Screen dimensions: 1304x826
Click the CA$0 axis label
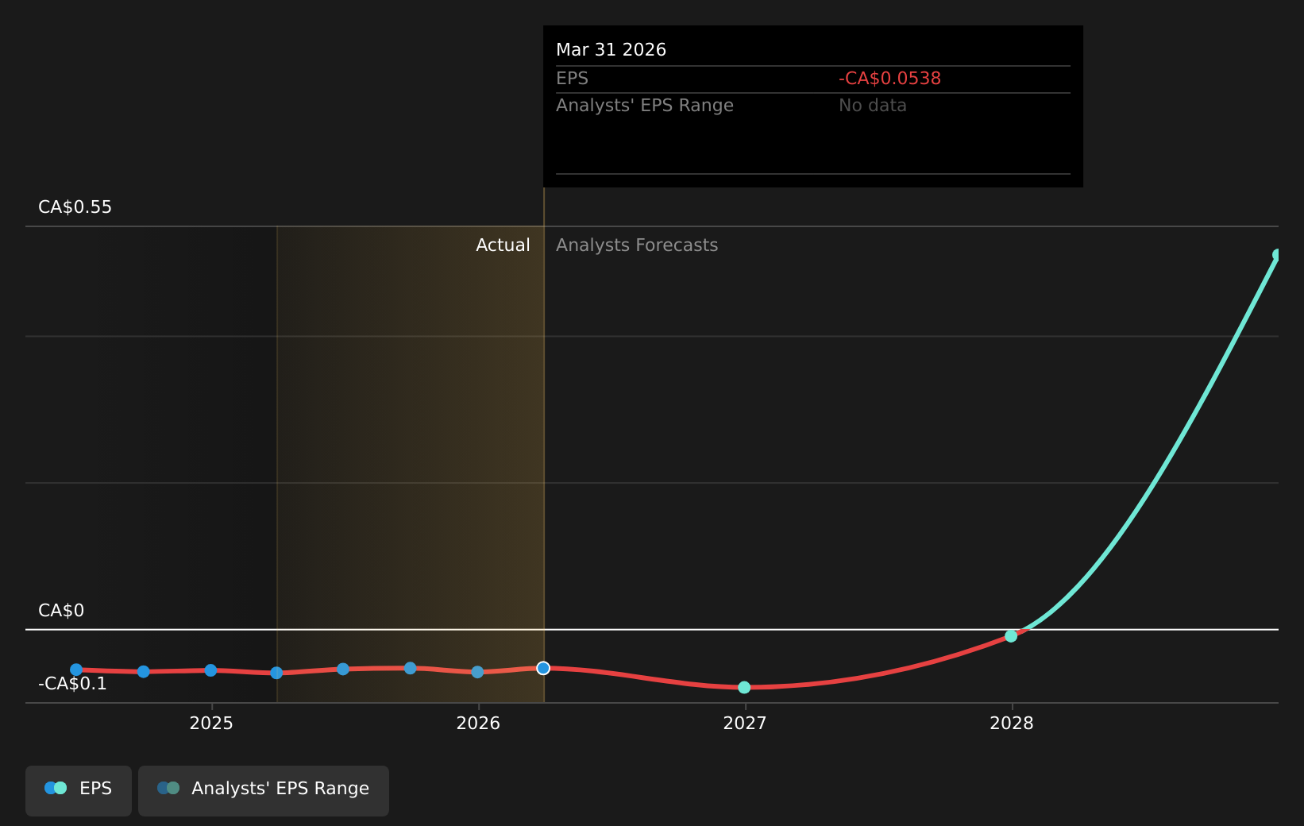(x=61, y=611)
